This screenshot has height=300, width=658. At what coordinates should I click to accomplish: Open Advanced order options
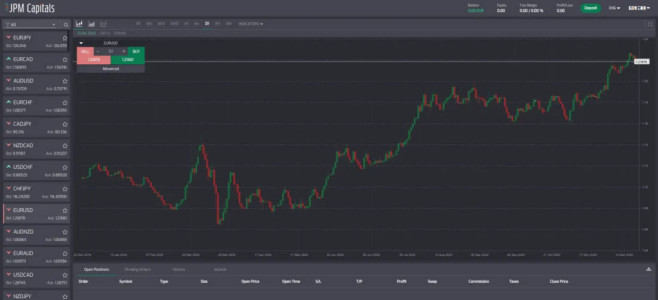(x=111, y=69)
